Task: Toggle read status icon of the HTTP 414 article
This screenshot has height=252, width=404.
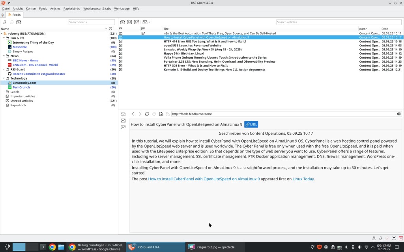Action: (x=121, y=41)
